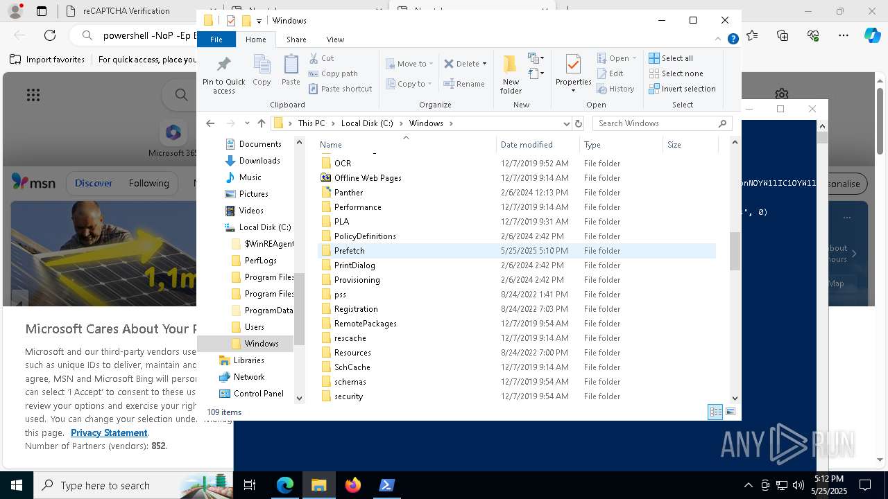This screenshot has width=888, height=499.
Task: Click Copy path command
Action: 333,73
